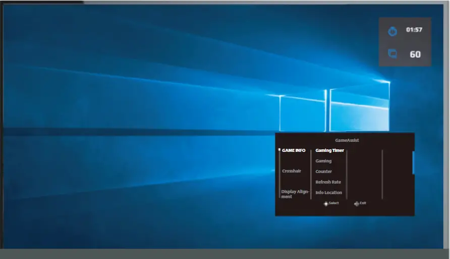Click the Select joystick icon

click(x=326, y=204)
